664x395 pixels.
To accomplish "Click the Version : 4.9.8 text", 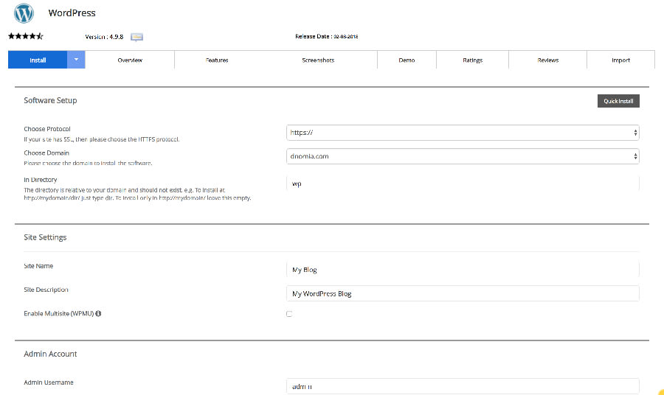I will tap(104, 37).
